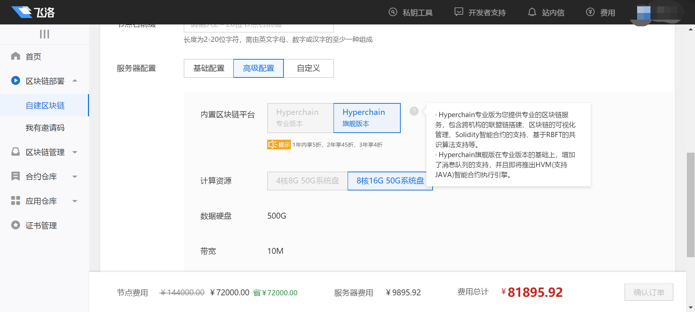The image size is (695, 312).
Task: Expand the 合约仓库 menu arrow
Action: click(75, 176)
